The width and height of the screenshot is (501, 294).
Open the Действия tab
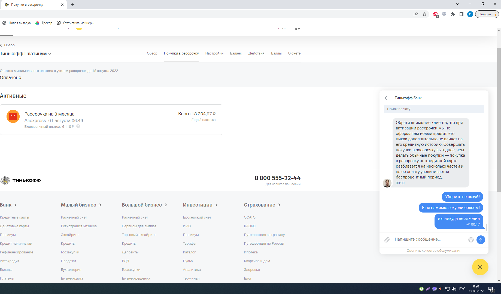pos(256,53)
